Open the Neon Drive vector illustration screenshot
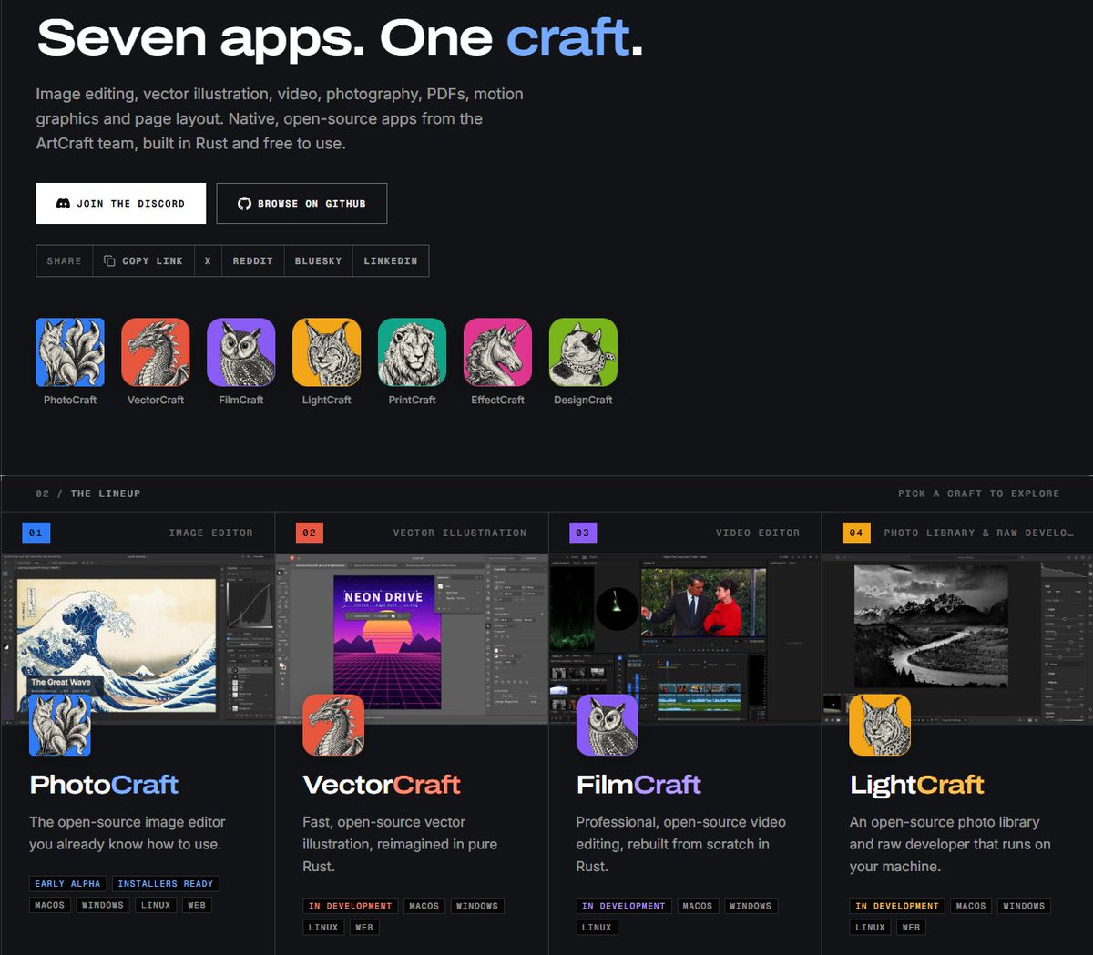Screen dimensions: 1093x955 tap(412, 638)
